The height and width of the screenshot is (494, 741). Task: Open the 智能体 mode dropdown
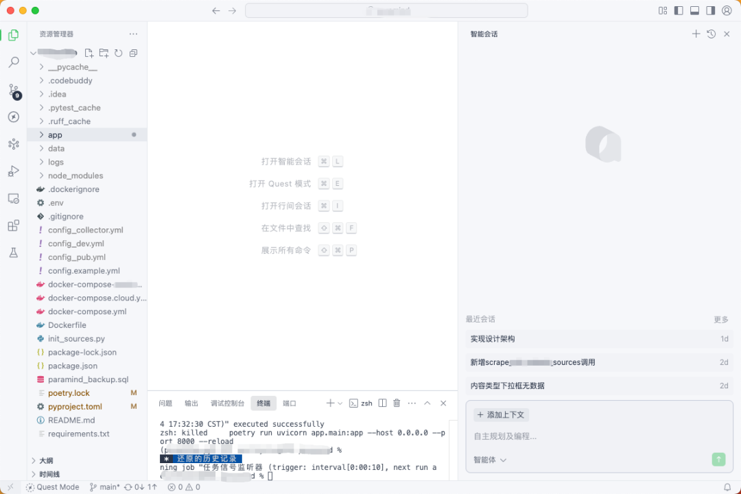(490, 460)
